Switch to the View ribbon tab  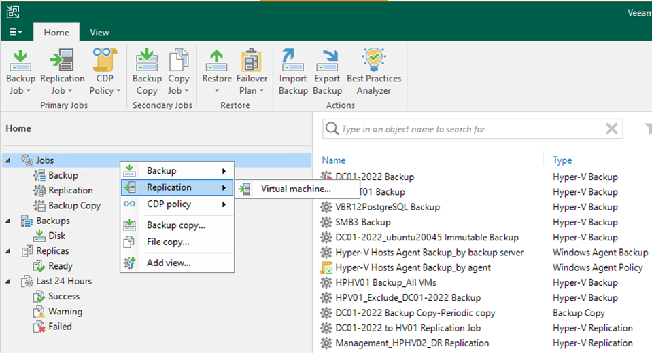tap(99, 32)
